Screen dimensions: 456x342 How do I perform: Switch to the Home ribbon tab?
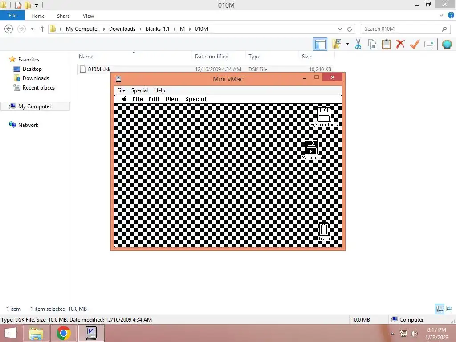click(38, 16)
